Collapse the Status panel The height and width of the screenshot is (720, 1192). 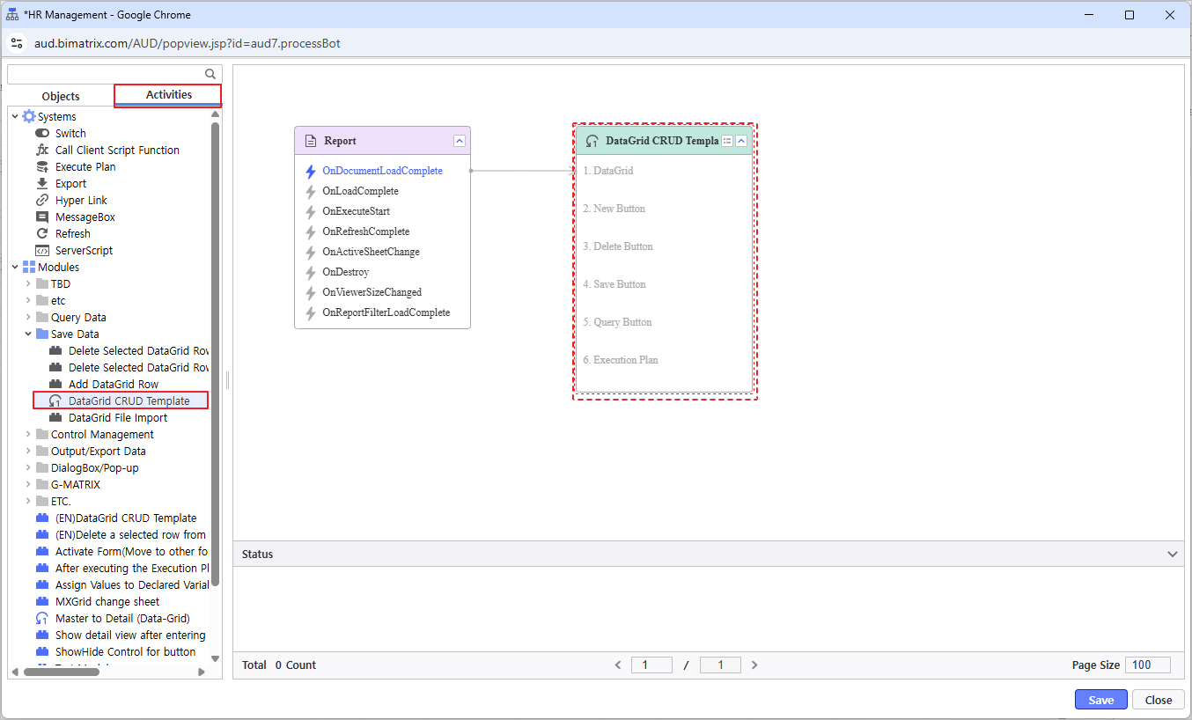point(1172,555)
